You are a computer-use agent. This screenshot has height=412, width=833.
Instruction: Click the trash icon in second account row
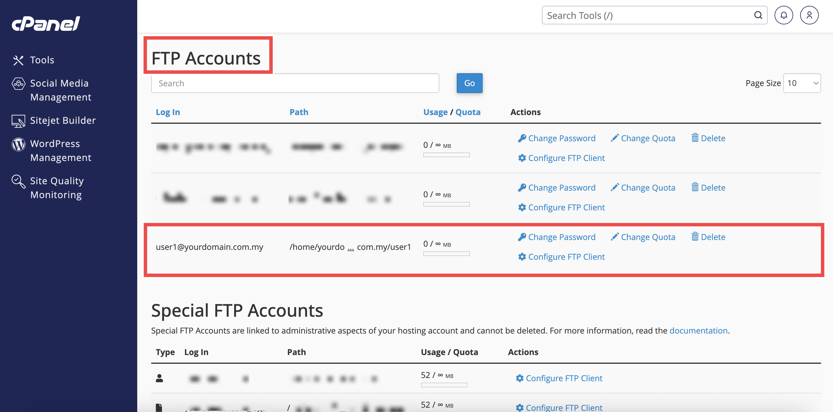(695, 187)
